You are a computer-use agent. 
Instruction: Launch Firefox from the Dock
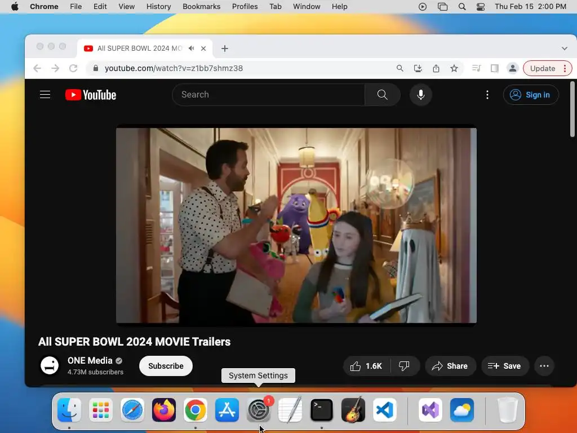(164, 410)
